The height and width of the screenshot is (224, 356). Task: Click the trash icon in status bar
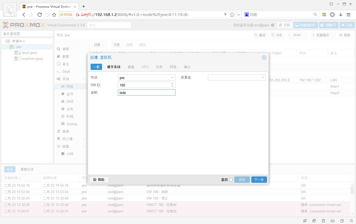pos(323,221)
